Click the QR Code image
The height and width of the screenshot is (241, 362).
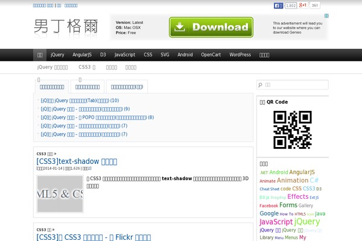293,130
